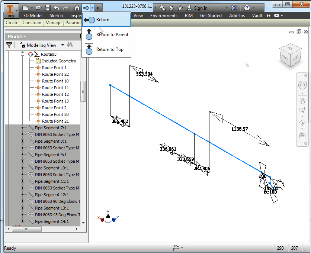Undo the last action via the toolbar arrow
The width and height of the screenshot is (311, 253).
57,8
